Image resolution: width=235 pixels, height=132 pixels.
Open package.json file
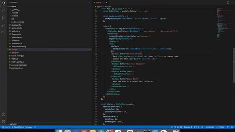coord(17,68)
